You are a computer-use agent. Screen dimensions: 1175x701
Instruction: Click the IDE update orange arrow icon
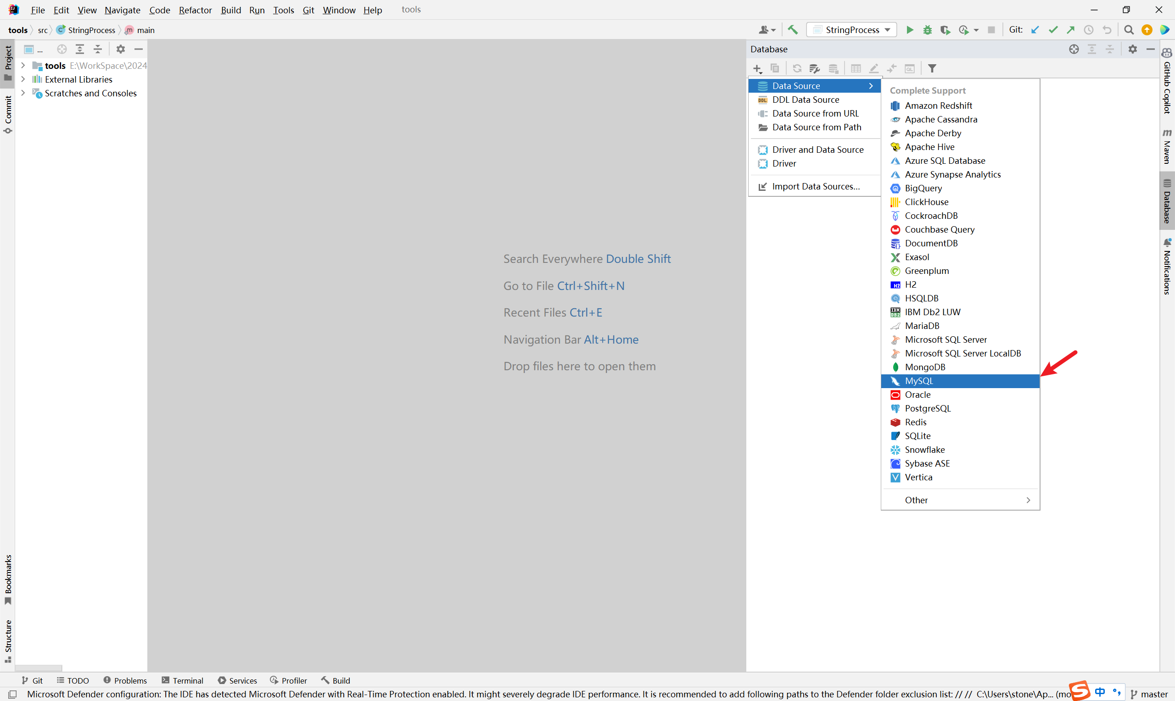pos(1147,30)
